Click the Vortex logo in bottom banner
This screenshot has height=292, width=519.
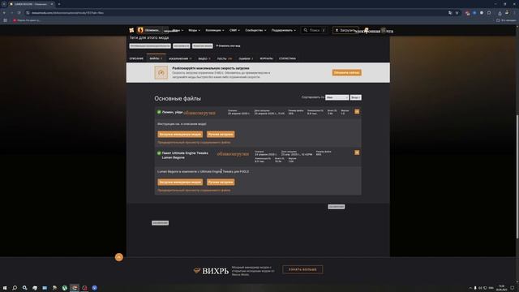pos(211,271)
